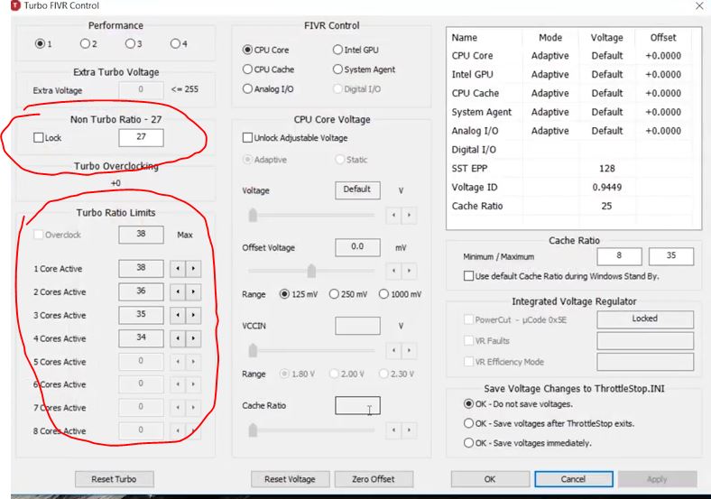Decrease 3 Cores Active ratio arrow
The width and height of the screenshot is (711, 499).
[178, 315]
